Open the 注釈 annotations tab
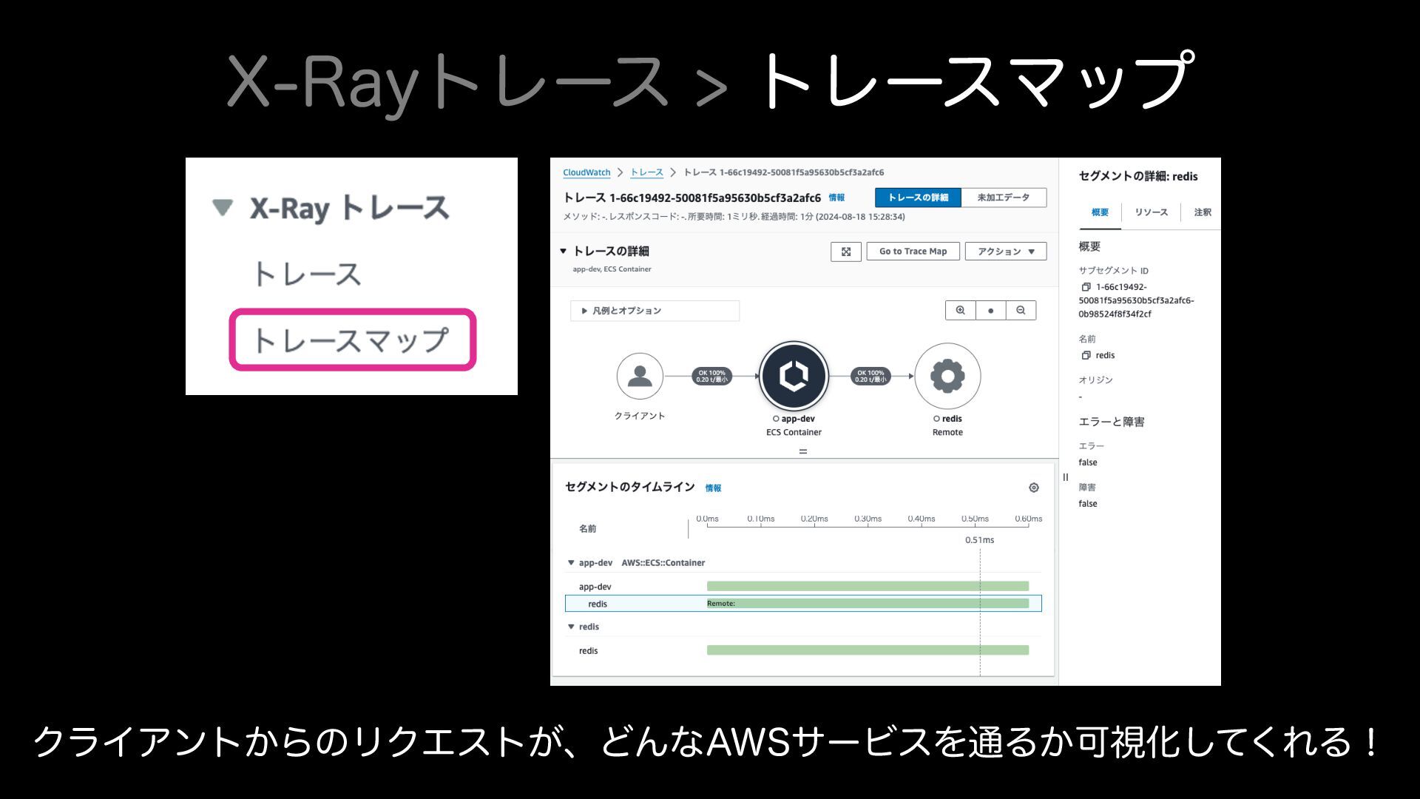 pos(1202,212)
